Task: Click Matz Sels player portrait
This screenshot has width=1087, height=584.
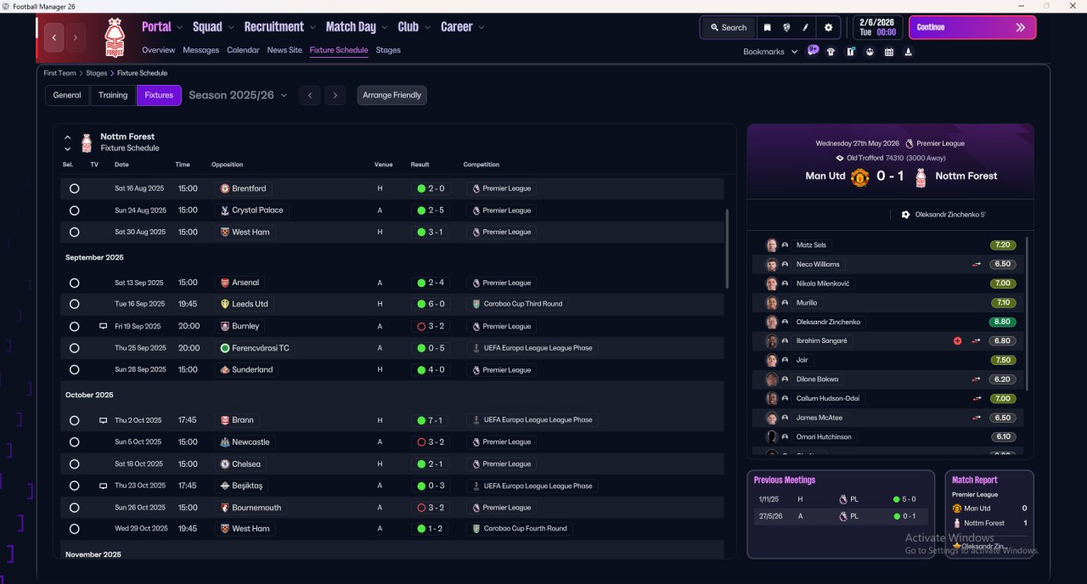Action: point(771,245)
